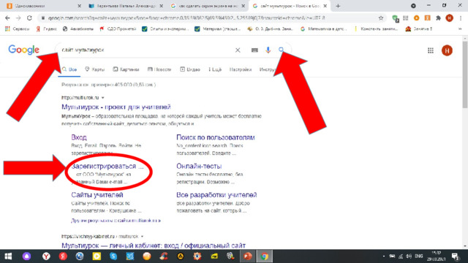Open the Chrome three-dot menu
468x263 pixels.
[461, 18]
